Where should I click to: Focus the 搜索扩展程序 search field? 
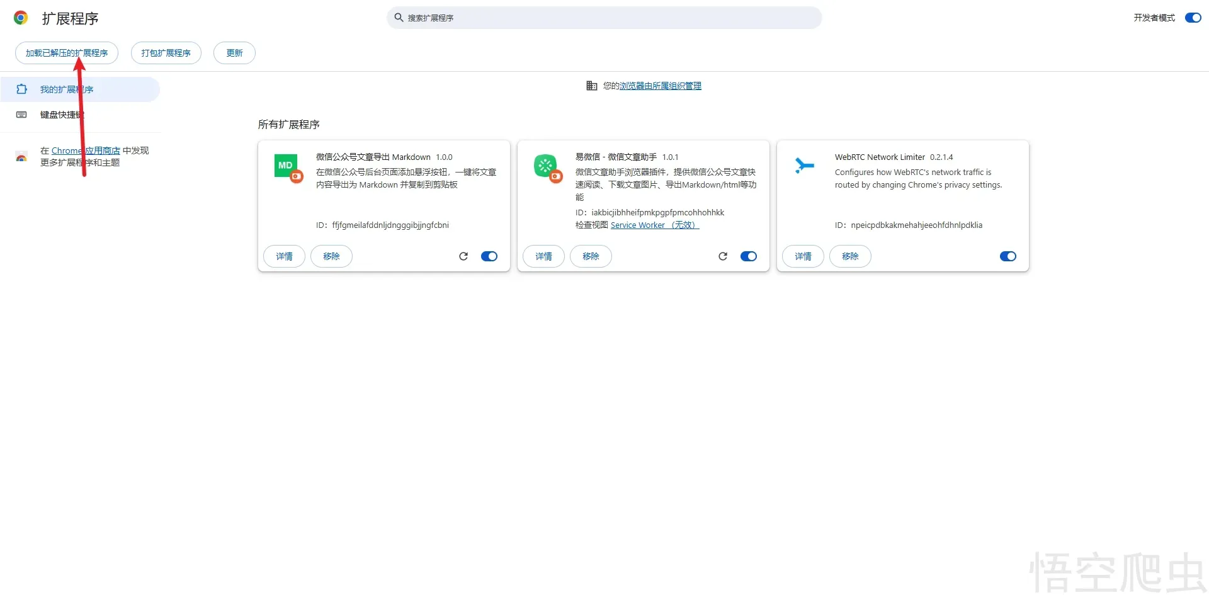coord(604,18)
